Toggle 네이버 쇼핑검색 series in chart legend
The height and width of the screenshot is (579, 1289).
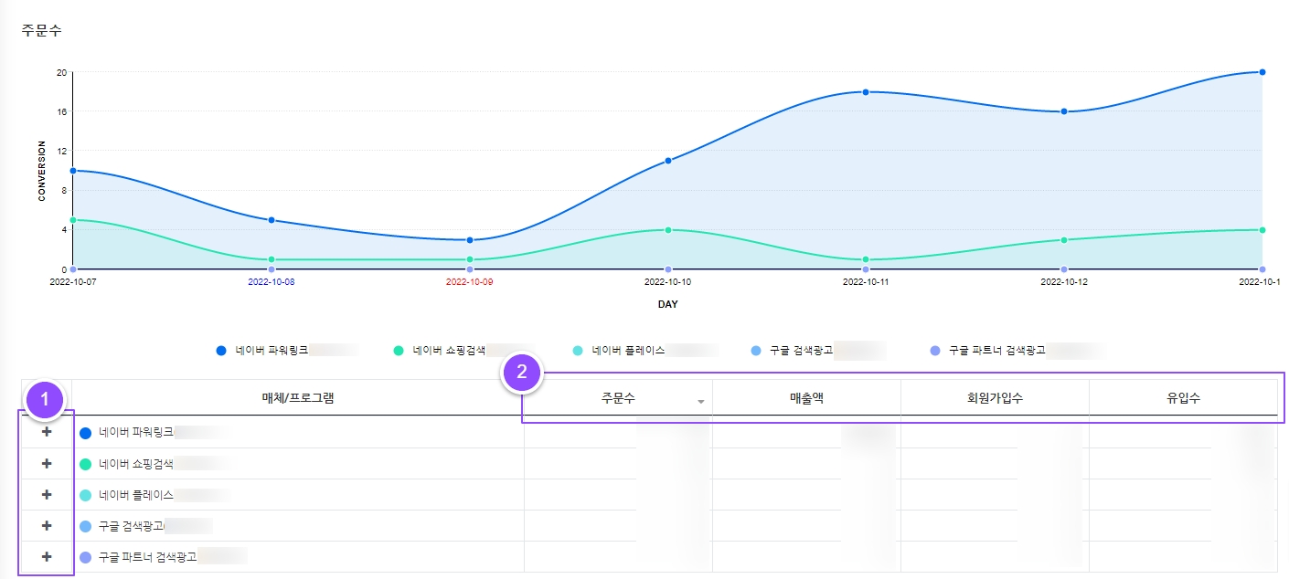click(448, 350)
